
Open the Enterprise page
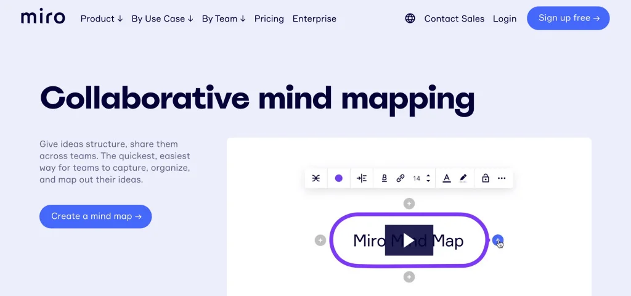click(314, 18)
